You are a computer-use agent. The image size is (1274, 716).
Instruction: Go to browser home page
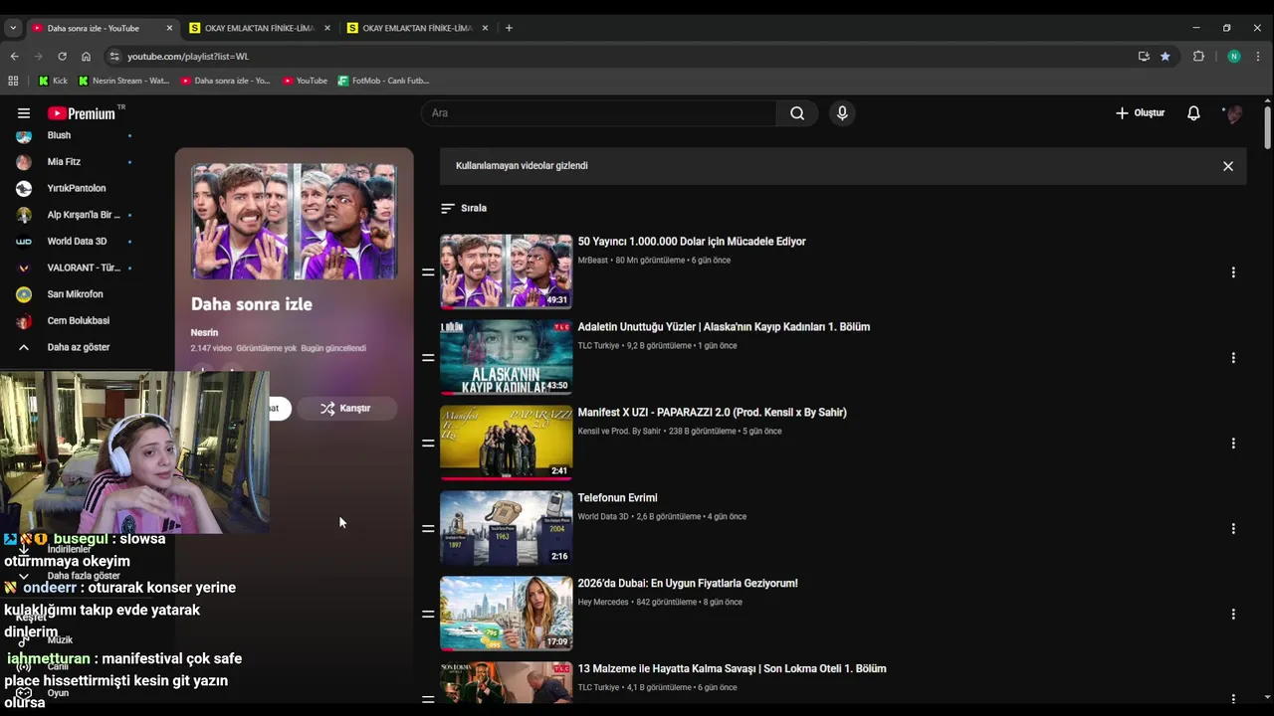point(86,57)
